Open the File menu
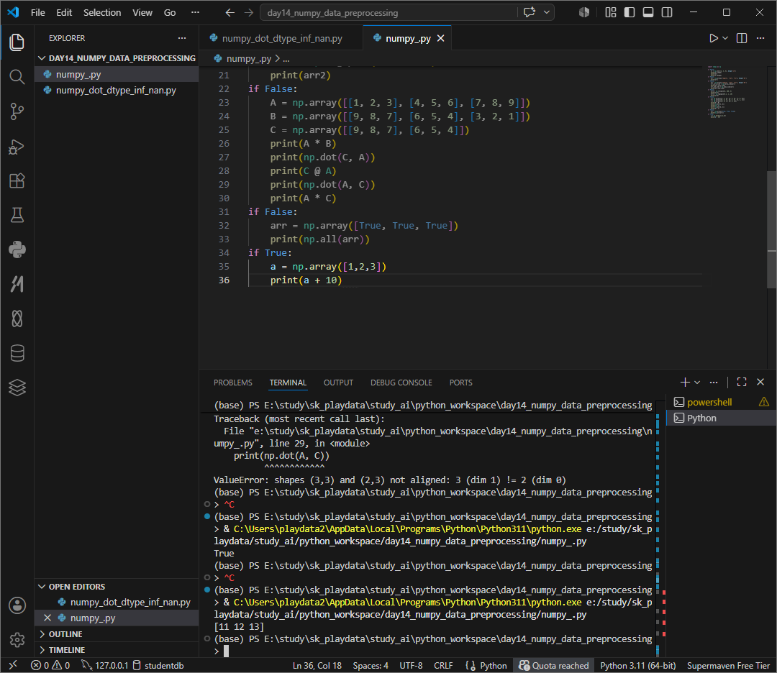 (37, 12)
